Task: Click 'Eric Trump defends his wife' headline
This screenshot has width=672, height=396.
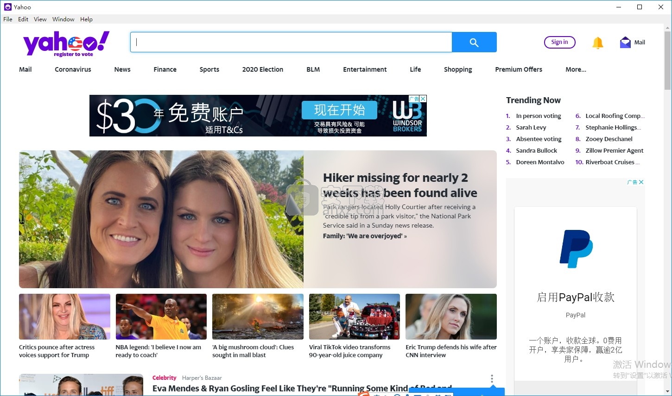Action: [451, 351]
